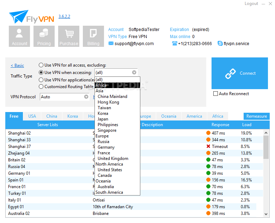Switch to the Oceania tab
The image size is (275, 223).
point(169,116)
